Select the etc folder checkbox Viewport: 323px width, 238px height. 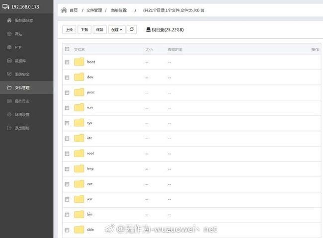(x=67, y=138)
